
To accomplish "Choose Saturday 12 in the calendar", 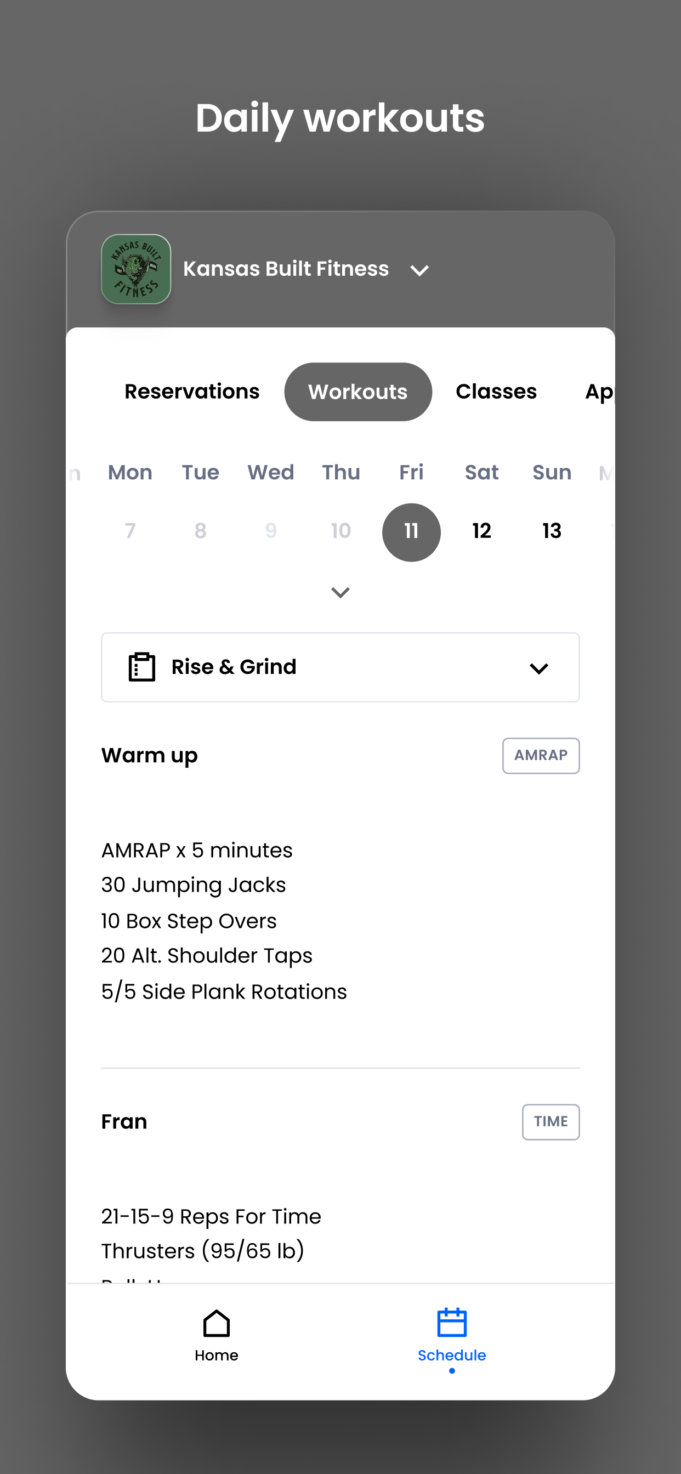I will (x=482, y=531).
